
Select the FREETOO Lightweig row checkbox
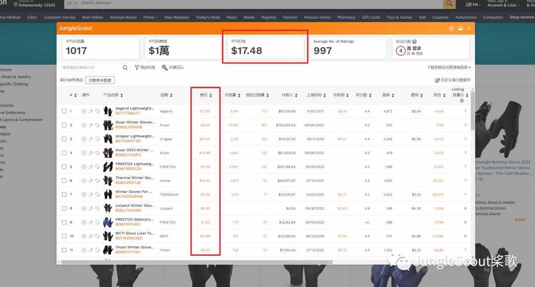point(64,167)
